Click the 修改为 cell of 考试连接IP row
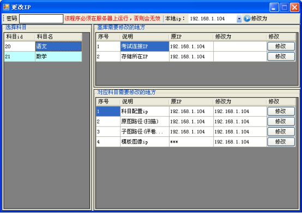302x213 pixels. click(240, 46)
